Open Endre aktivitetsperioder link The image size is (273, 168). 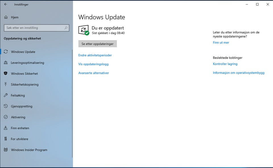tap(95, 55)
